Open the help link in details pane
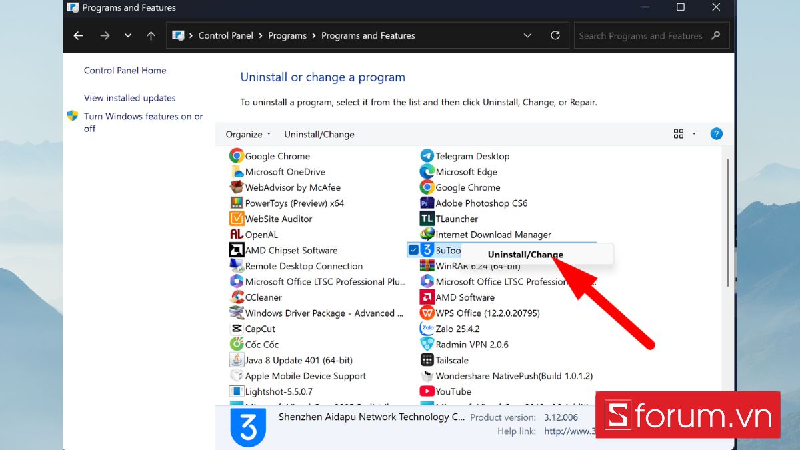Screen dimensions: 800x450 click(x=569, y=431)
